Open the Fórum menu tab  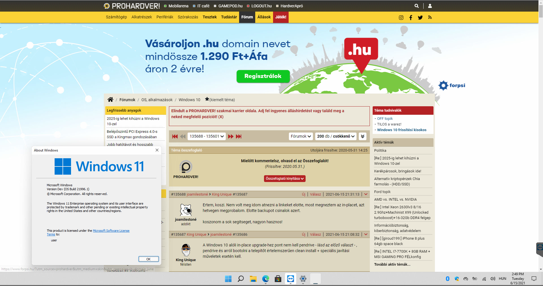[x=247, y=17]
